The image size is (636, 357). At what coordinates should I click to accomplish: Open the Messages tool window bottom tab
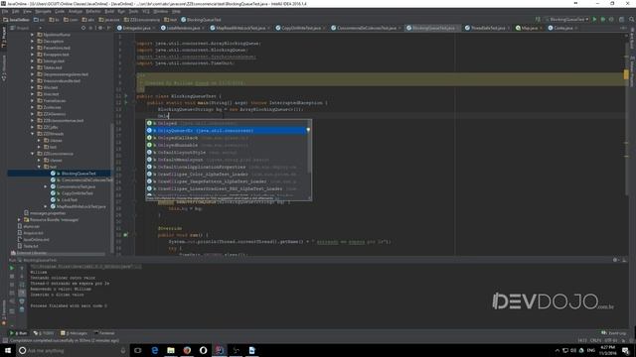click(x=74, y=333)
